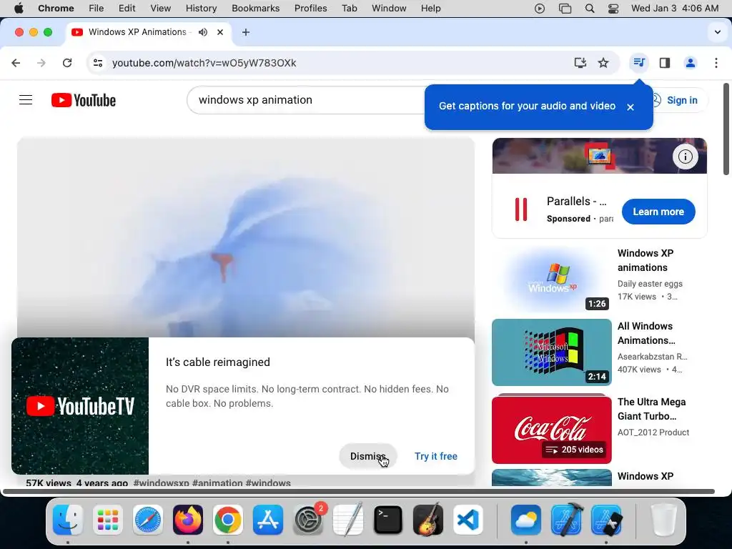732x549 pixels.
Task: Open the Windows XP animations 1:26 thumbnail
Action: [x=552, y=280]
